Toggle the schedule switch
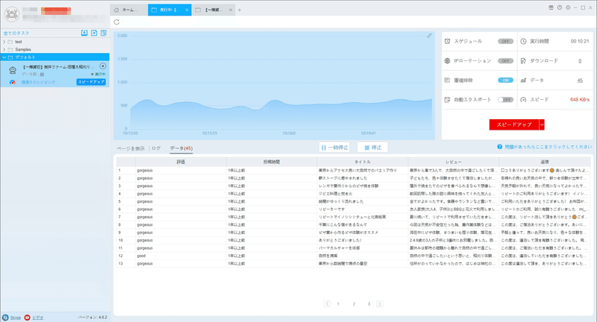Viewport: 597px width, 322px height. click(x=505, y=42)
